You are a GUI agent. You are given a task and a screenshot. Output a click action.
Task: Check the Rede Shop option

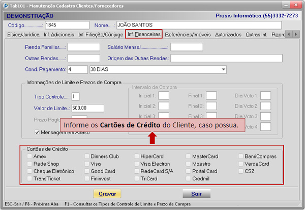click(x=29, y=164)
